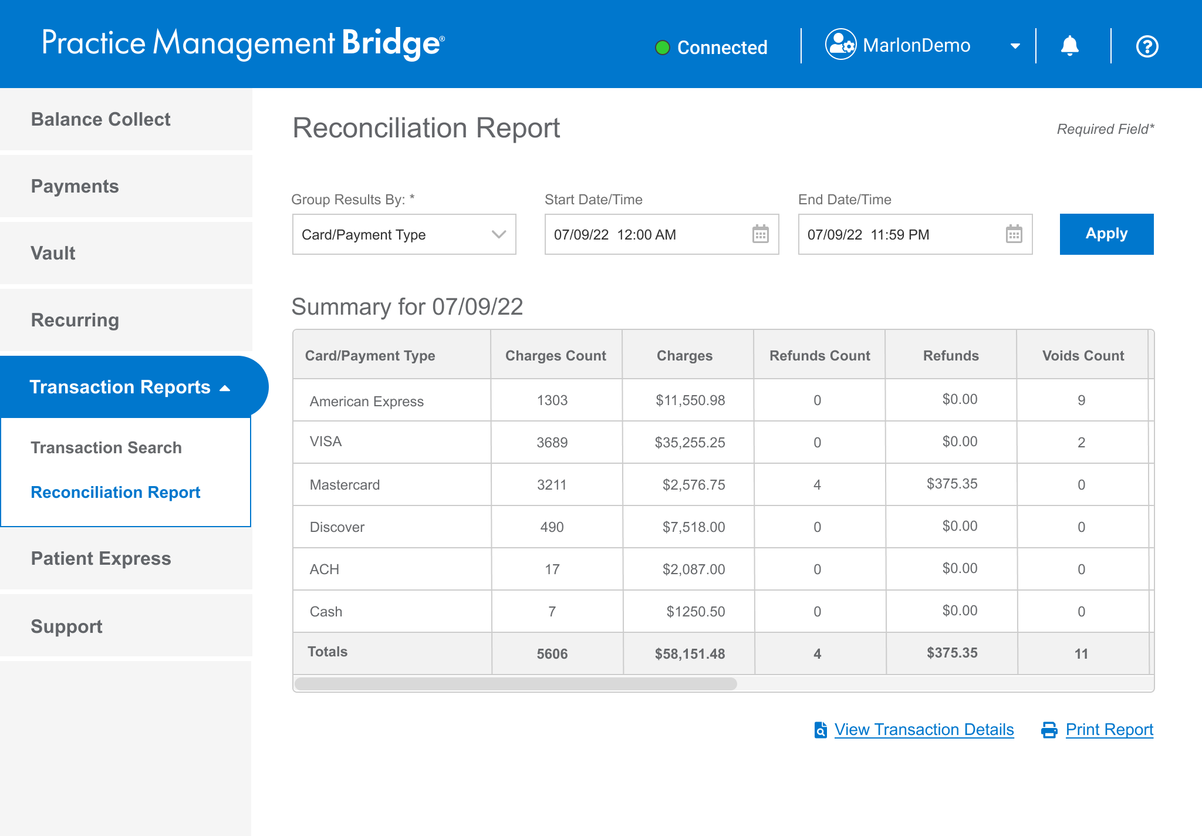The image size is (1202, 836).
Task: Click the MarlonDemo user settings avatar icon
Action: [840, 45]
